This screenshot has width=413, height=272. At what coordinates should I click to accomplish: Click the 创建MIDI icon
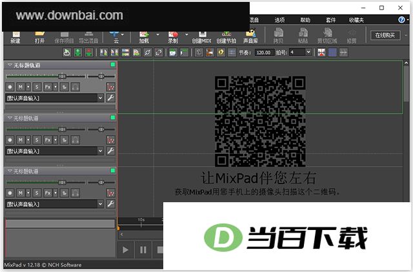(x=201, y=37)
